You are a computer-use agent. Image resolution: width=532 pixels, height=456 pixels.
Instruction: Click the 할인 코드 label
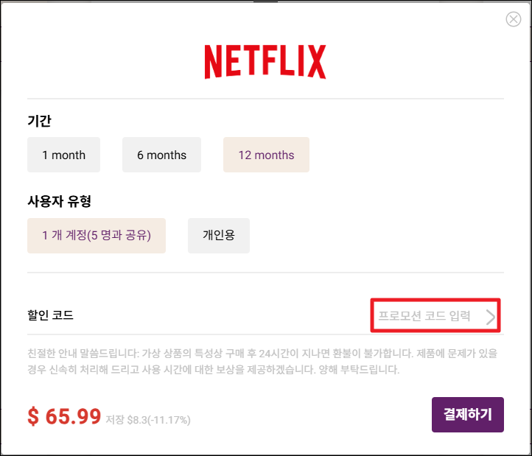pos(50,315)
